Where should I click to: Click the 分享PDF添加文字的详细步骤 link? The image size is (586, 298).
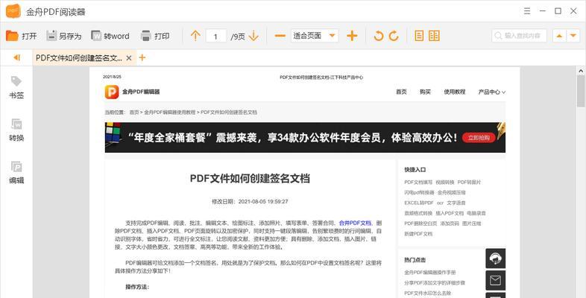(435, 283)
